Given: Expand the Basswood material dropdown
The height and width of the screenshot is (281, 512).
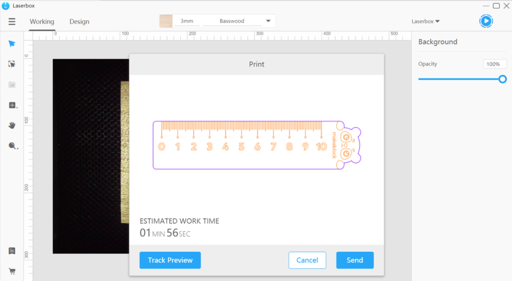Looking at the screenshot, I should tap(268, 21).
